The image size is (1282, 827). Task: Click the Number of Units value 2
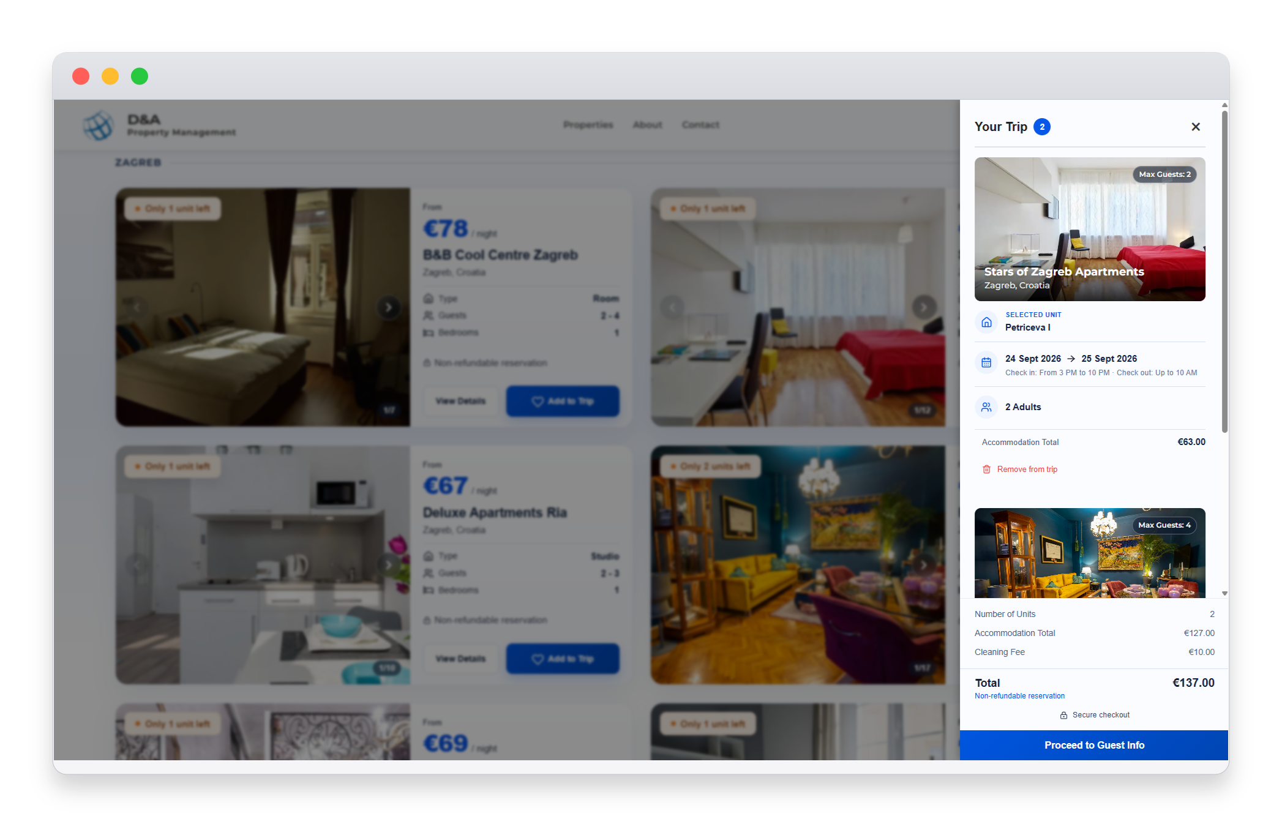(x=1211, y=614)
